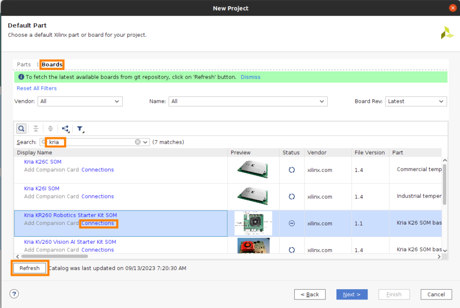
Task: Select Kria KR260 Robotics Starter Kit SOM
Action: pyautogui.click(x=71, y=215)
